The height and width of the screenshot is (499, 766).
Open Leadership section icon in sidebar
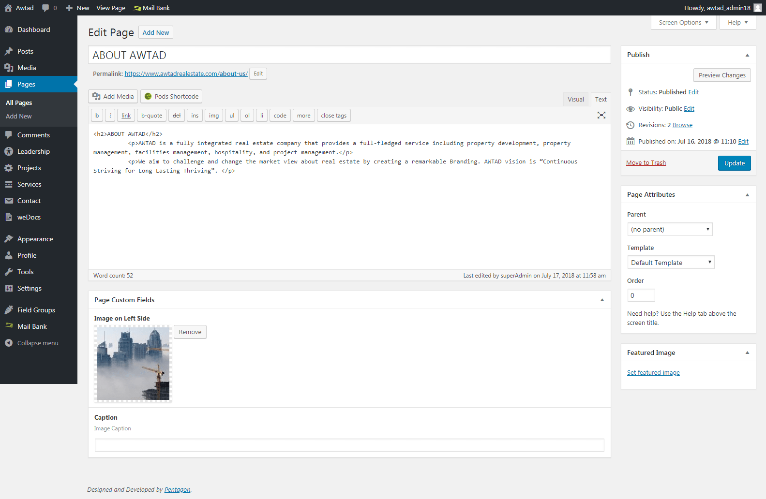(9, 151)
